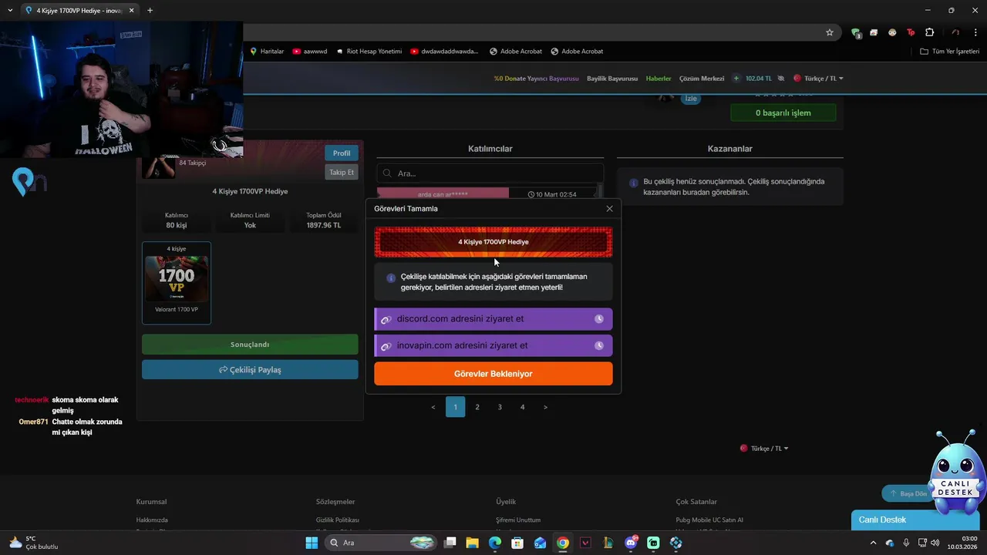Expand the Türkçe / TL dropdown near the footer
987x555 pixels.
(764, 449)
